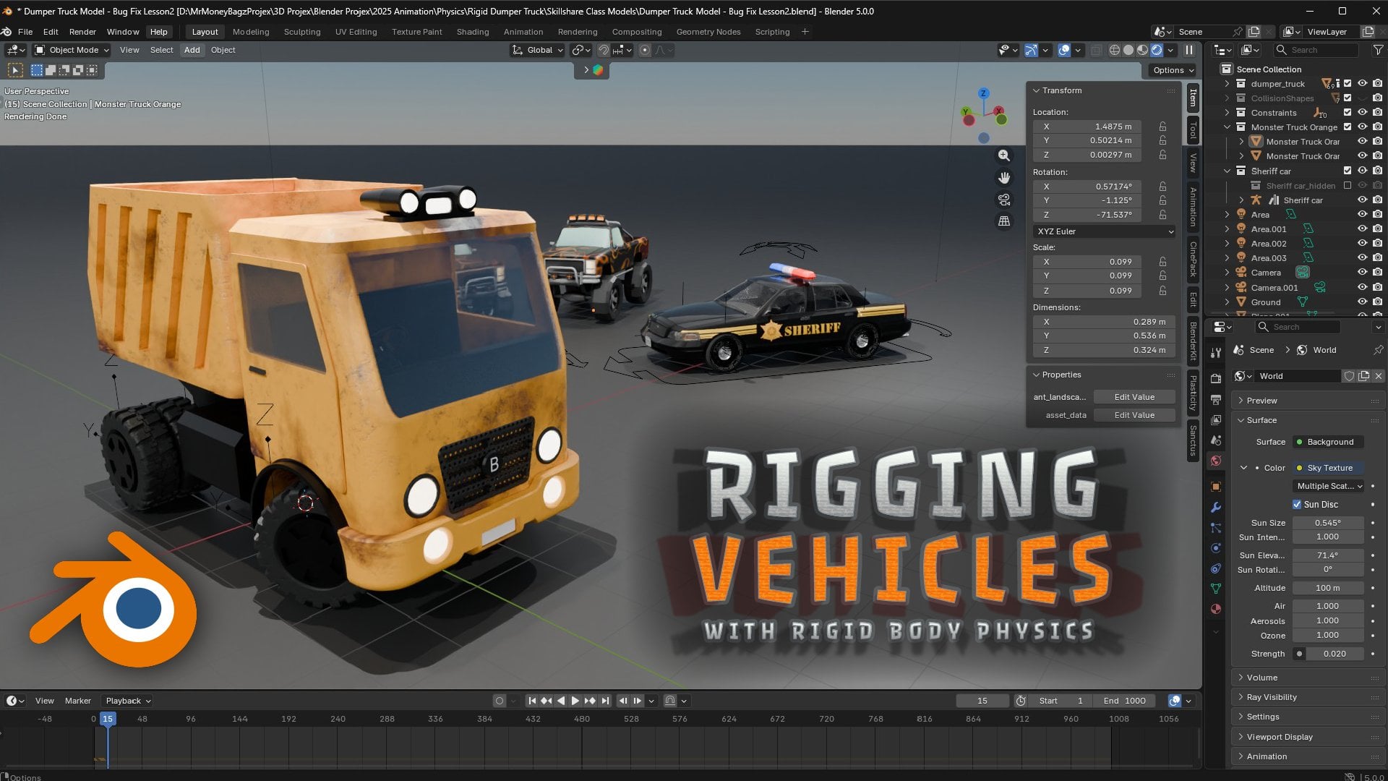Image resolution: width=1388 pixels, height=781 pixels.
Task: Switch to orthographic/perspective grid icon
Action: 1004,221
